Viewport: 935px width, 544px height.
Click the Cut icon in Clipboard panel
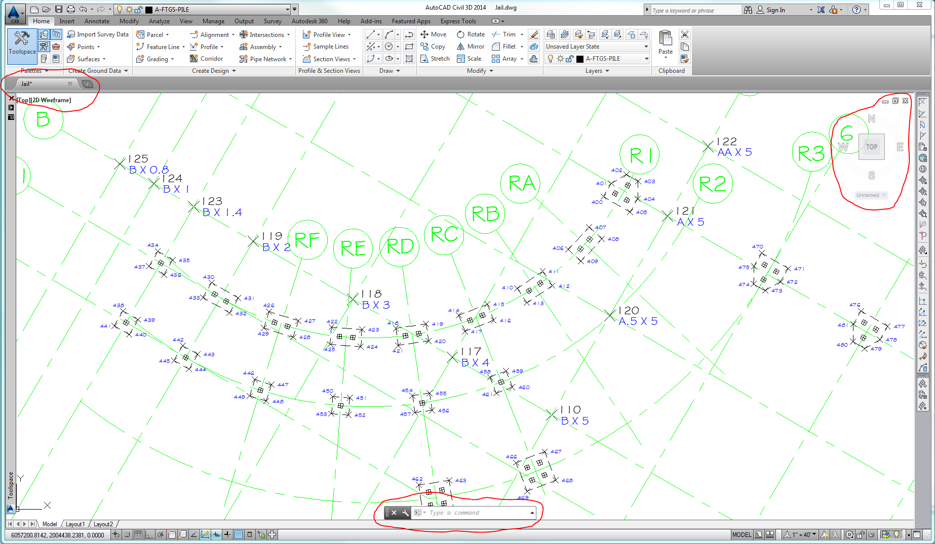click(x=684, y=34)
